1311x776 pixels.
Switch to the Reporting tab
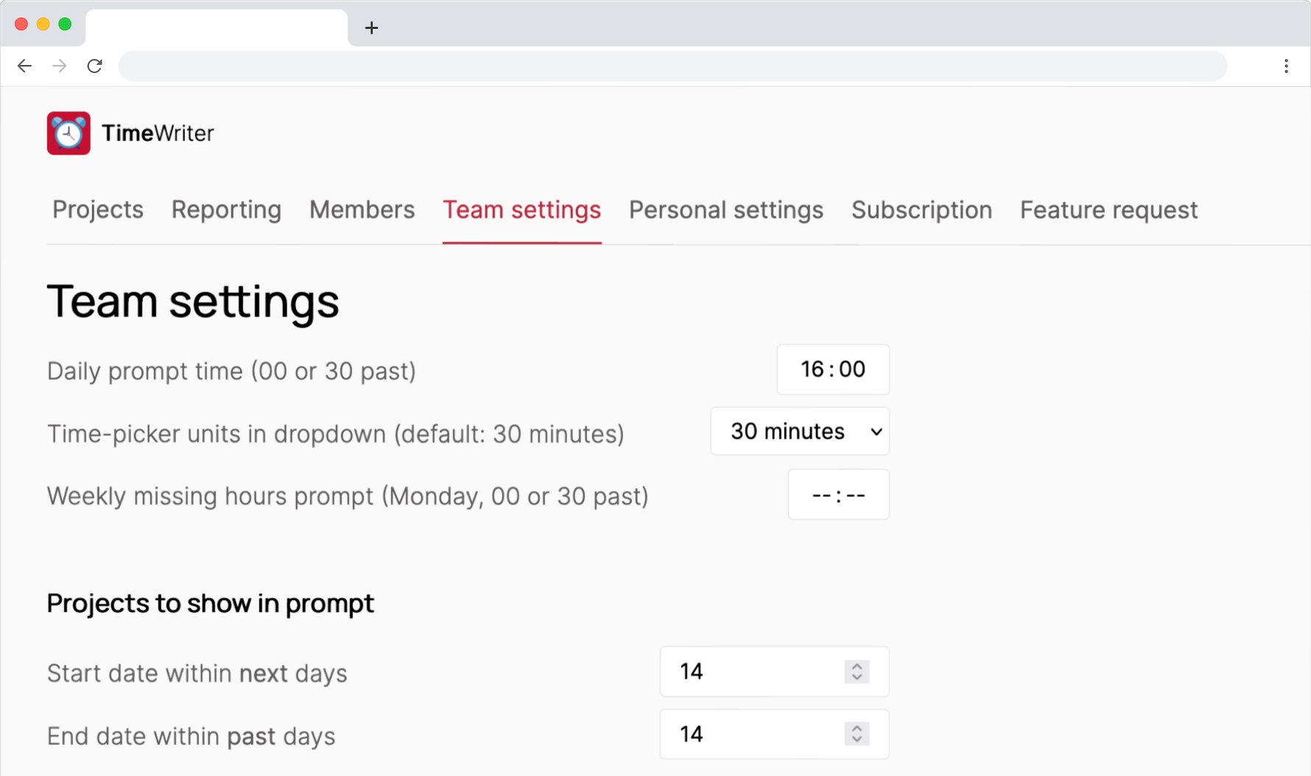pos(226,211)
